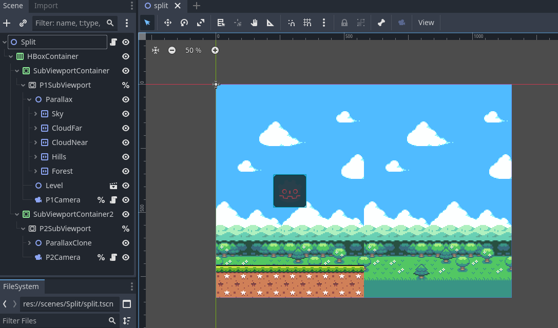Collapse the Parallax node in the tree

(x=29, y=99)
